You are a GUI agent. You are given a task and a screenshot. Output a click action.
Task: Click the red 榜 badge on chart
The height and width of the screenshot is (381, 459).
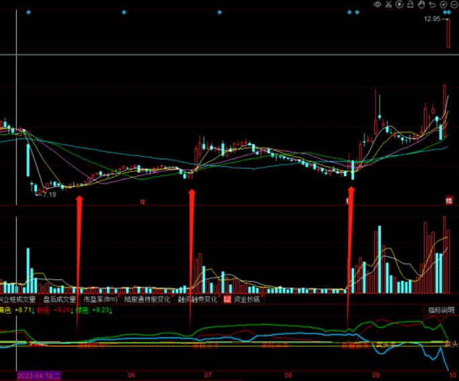pos(448,201)
